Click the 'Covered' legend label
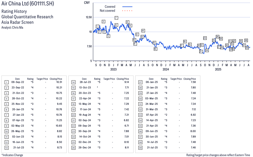253x157 pixels. pos(110,7)
